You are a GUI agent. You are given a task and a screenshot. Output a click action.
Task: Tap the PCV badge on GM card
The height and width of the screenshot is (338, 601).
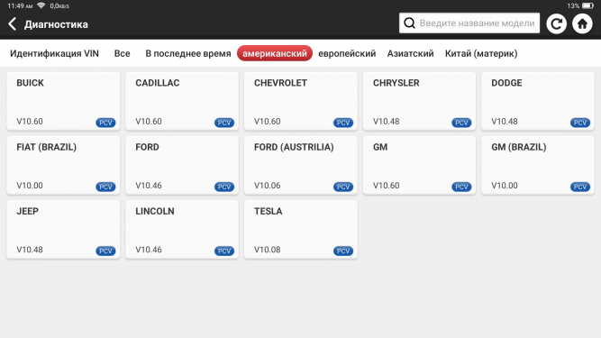point(461,187)
